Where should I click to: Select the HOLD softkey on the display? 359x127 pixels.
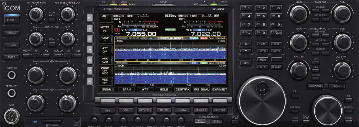pyautogui.click(x=164, y=89)
